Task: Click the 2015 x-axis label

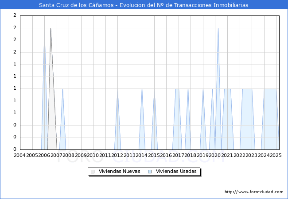Action: 154,155
